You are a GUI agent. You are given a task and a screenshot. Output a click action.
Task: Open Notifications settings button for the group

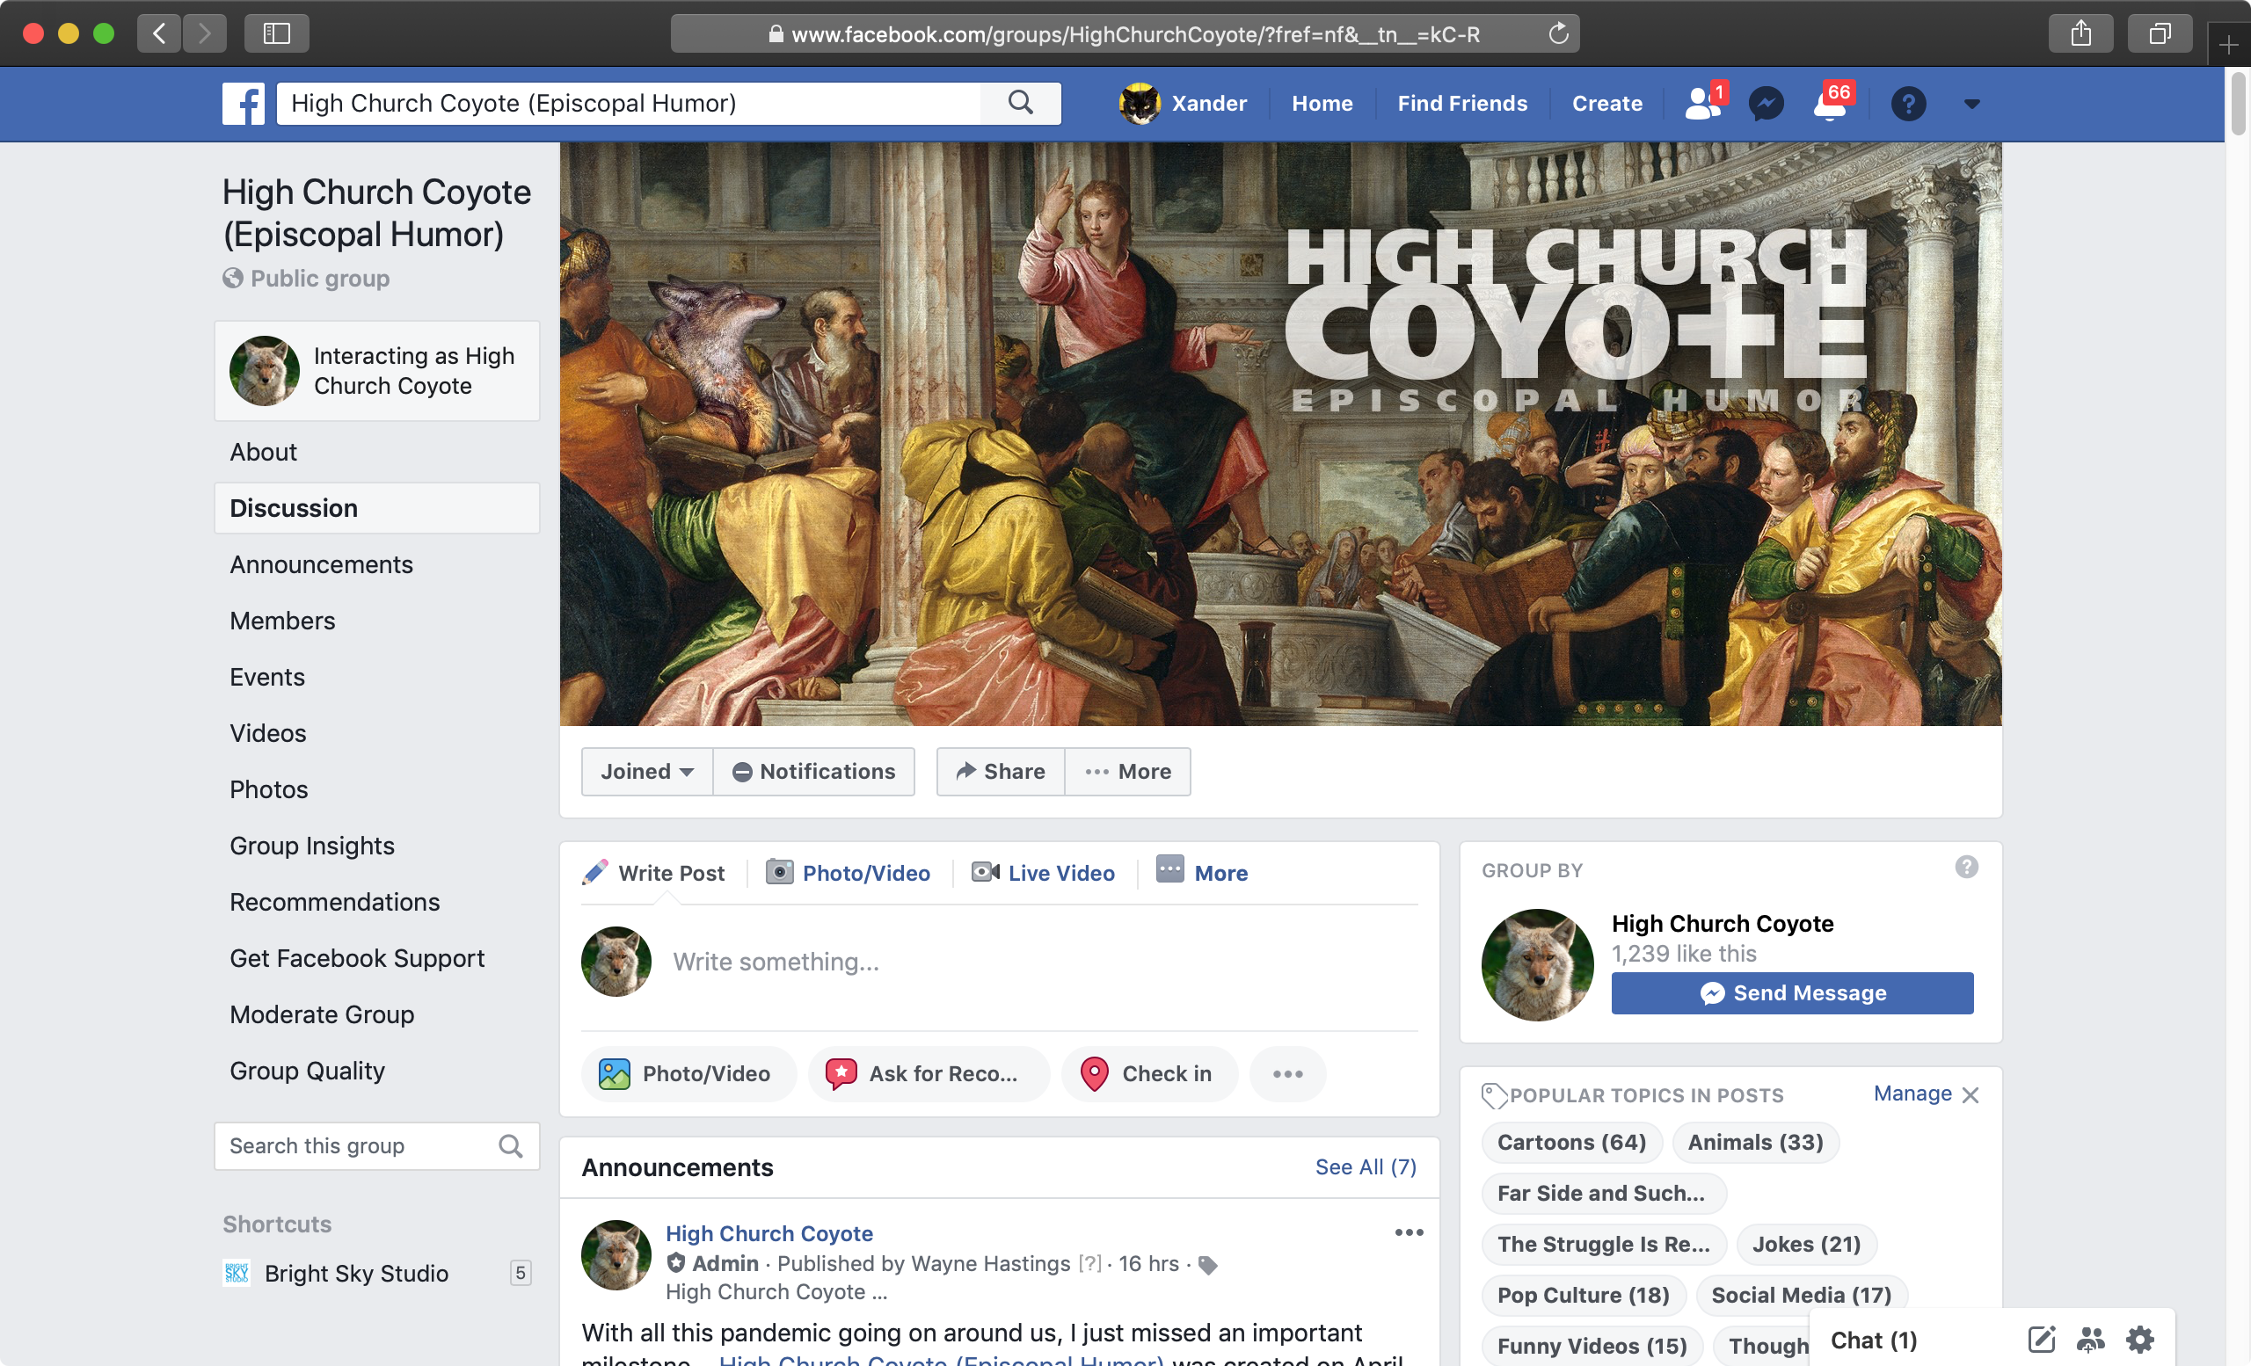[x=814, y=772]
